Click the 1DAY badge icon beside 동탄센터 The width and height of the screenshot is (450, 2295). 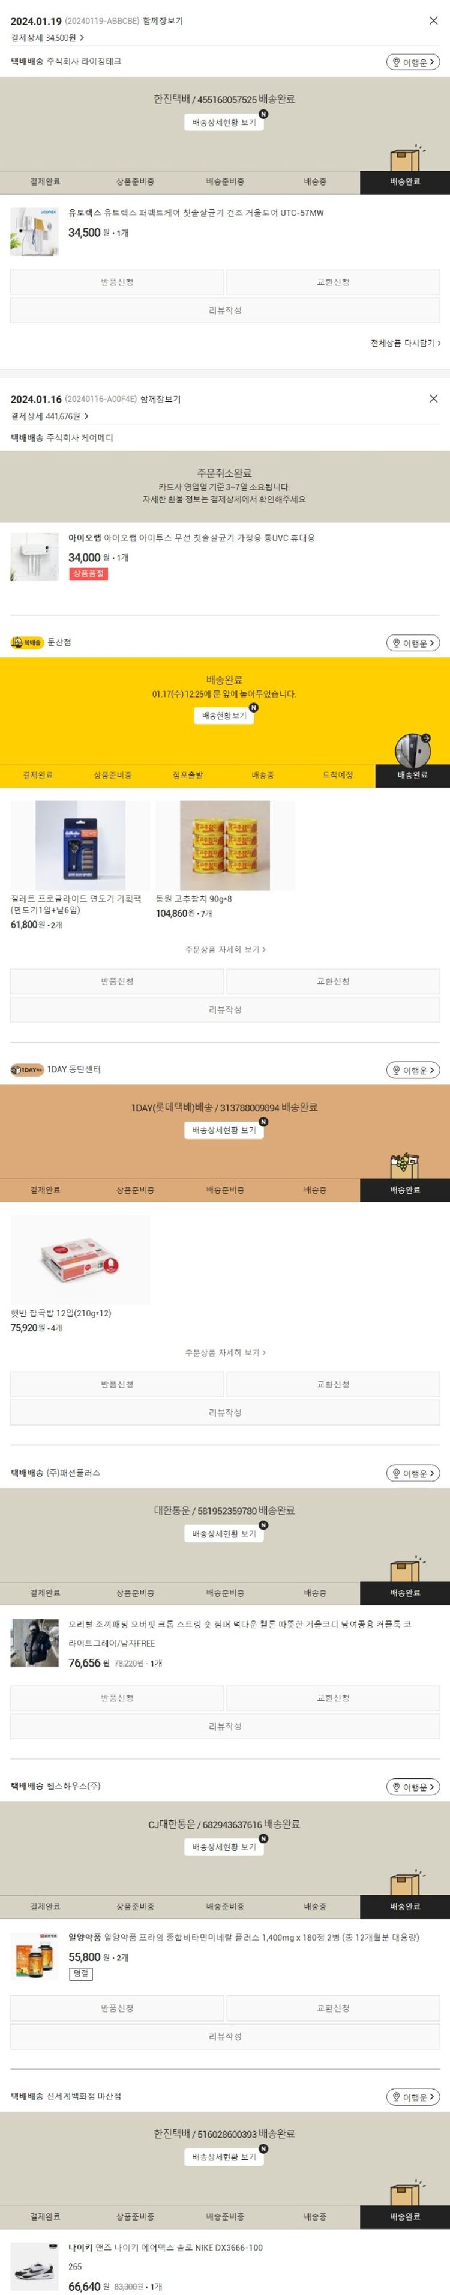[x=26, y=1069]
